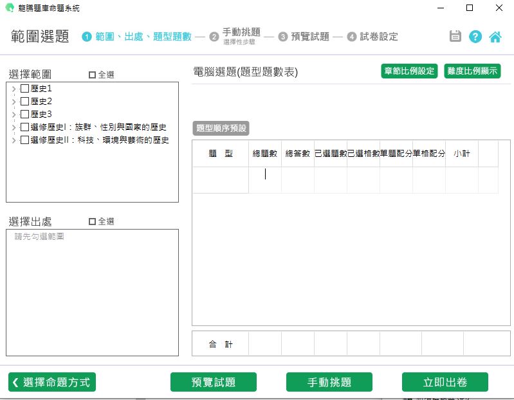Screen dimensions: 514x400
Task: Expand the 歷史1 tree node
Action: coord(14,89)
